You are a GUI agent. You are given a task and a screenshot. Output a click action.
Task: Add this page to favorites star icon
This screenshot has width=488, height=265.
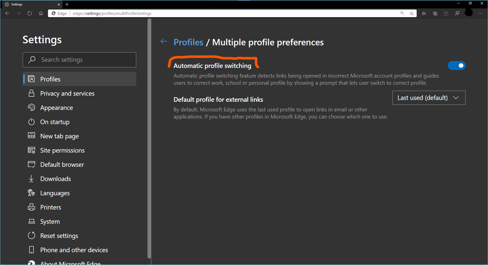[x=412, y=13]
